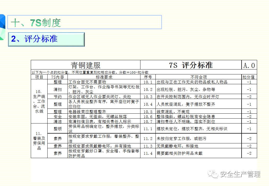Select 灯架、工作台、作业指导书架等无松脱 requirement
The width and height of the screenshot is (269, 186).
coord(104,89)
